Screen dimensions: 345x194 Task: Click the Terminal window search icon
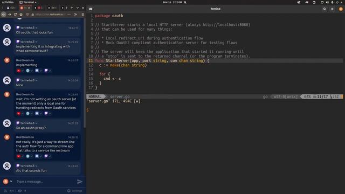(325, 9)
